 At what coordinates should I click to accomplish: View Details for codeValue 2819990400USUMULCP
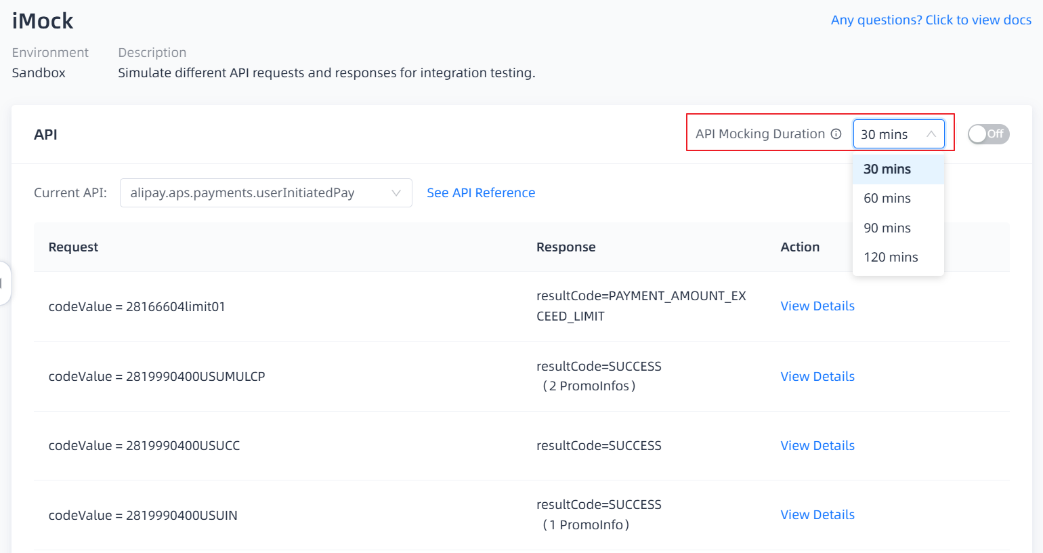(817, 377)
